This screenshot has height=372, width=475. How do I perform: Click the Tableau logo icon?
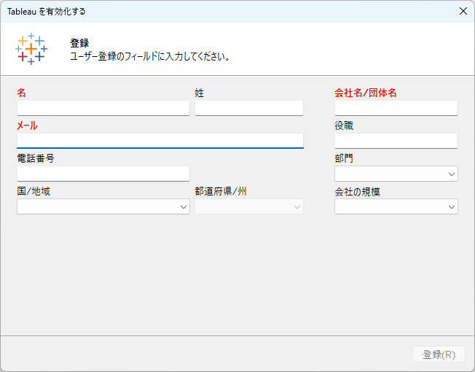[31, 49]
